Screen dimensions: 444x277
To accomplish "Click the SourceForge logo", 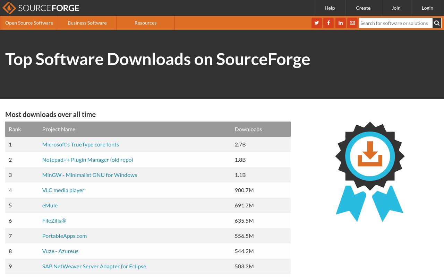I will pos(41,8).
